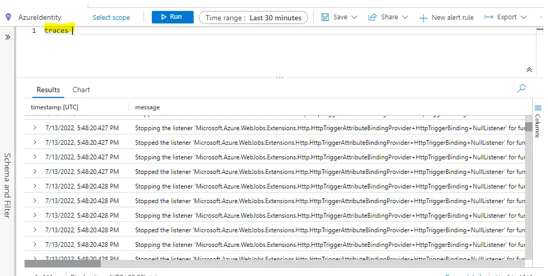
Task: Click the Share icon in toolbar
Action: point(373,17)
